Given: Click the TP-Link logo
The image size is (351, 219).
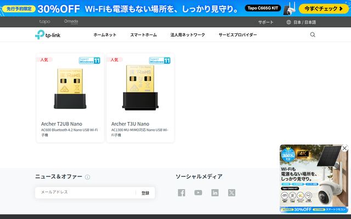Looking at the screenshot, I should click(x=48, y=34).
